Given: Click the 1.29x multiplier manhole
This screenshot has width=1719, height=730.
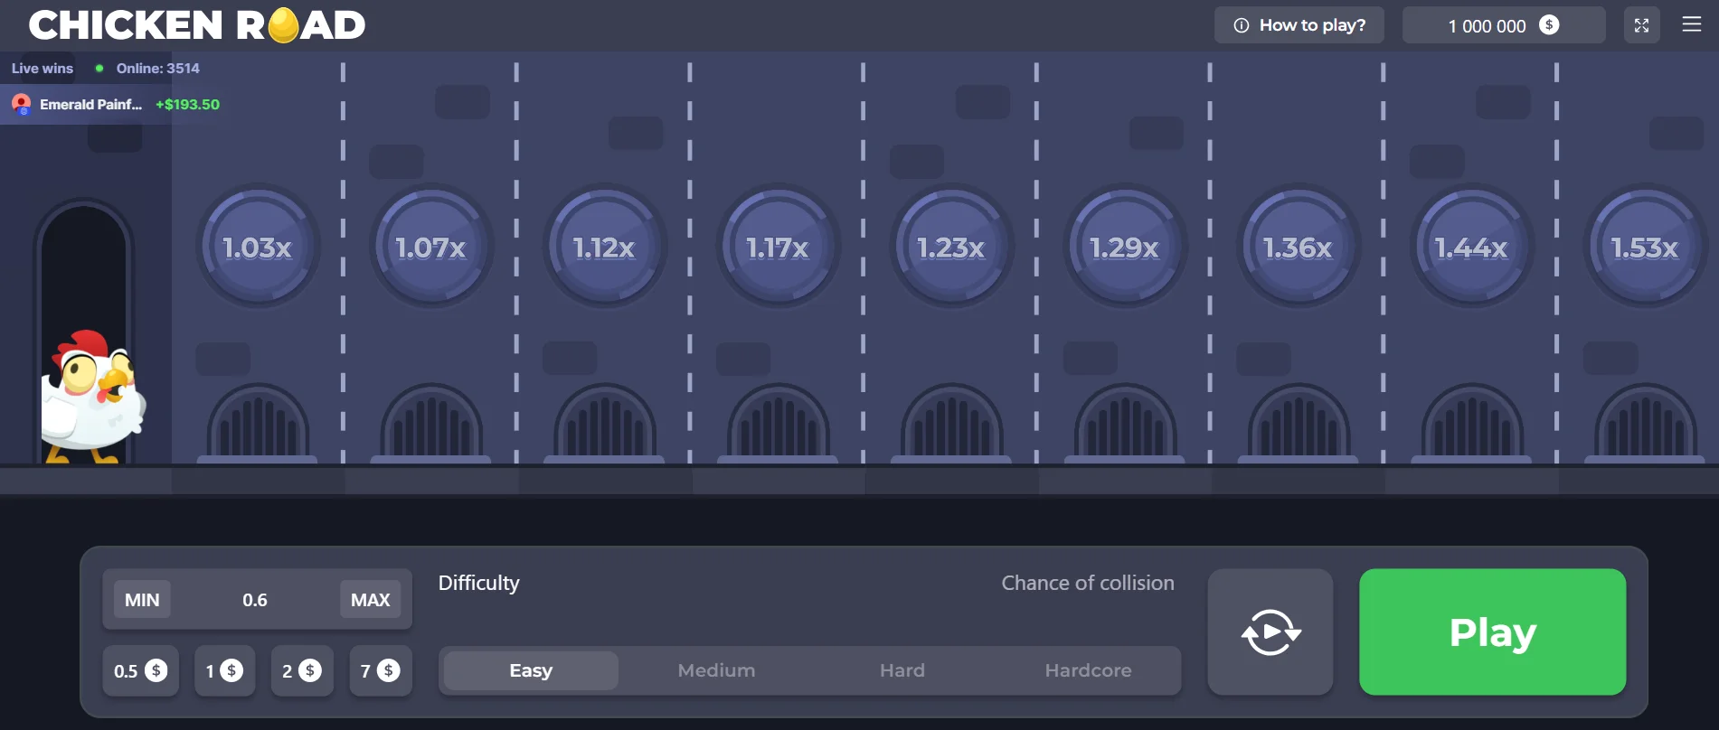Looking at the screenshot, I should (1125, 247).
